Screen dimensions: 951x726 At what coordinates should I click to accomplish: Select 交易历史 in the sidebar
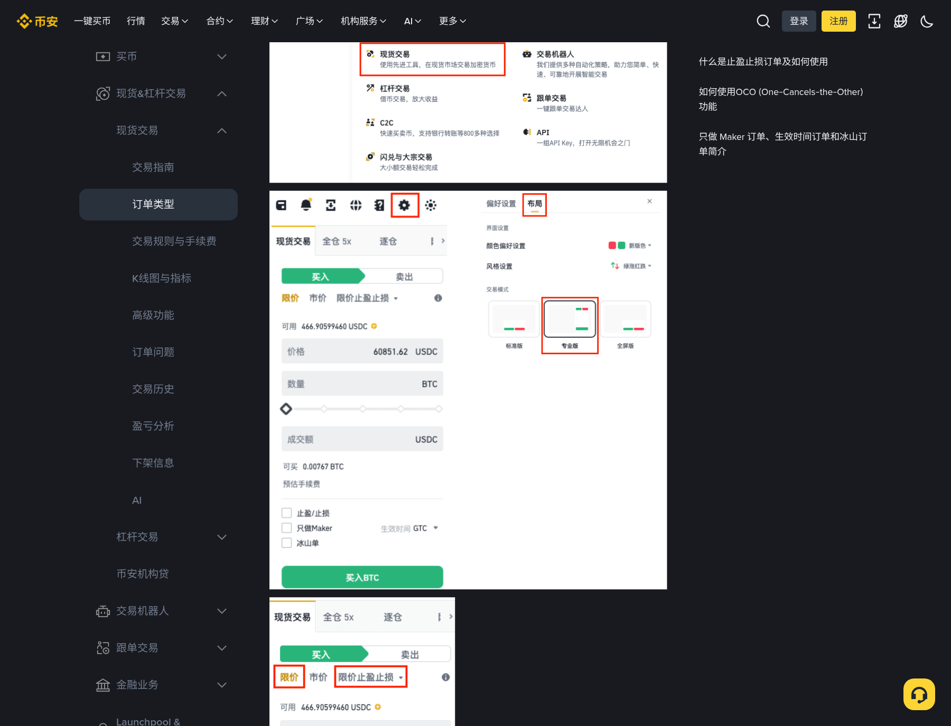coord(153,389)
